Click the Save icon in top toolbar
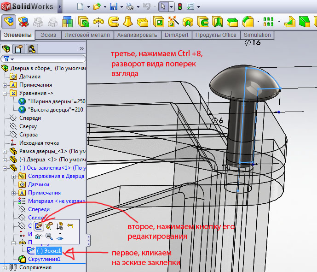Viewport: 317px width, 272px height. (114, 7)
